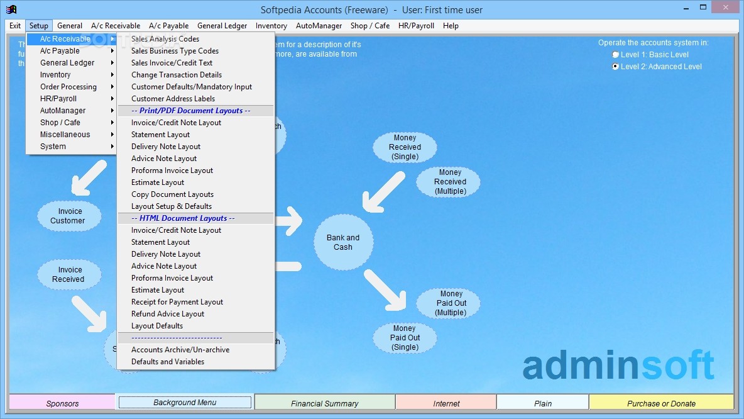This screenshot has height=419, width=744.
Task: Select Level 1: Basic Level radio button
Action: [x=615, y=55]
